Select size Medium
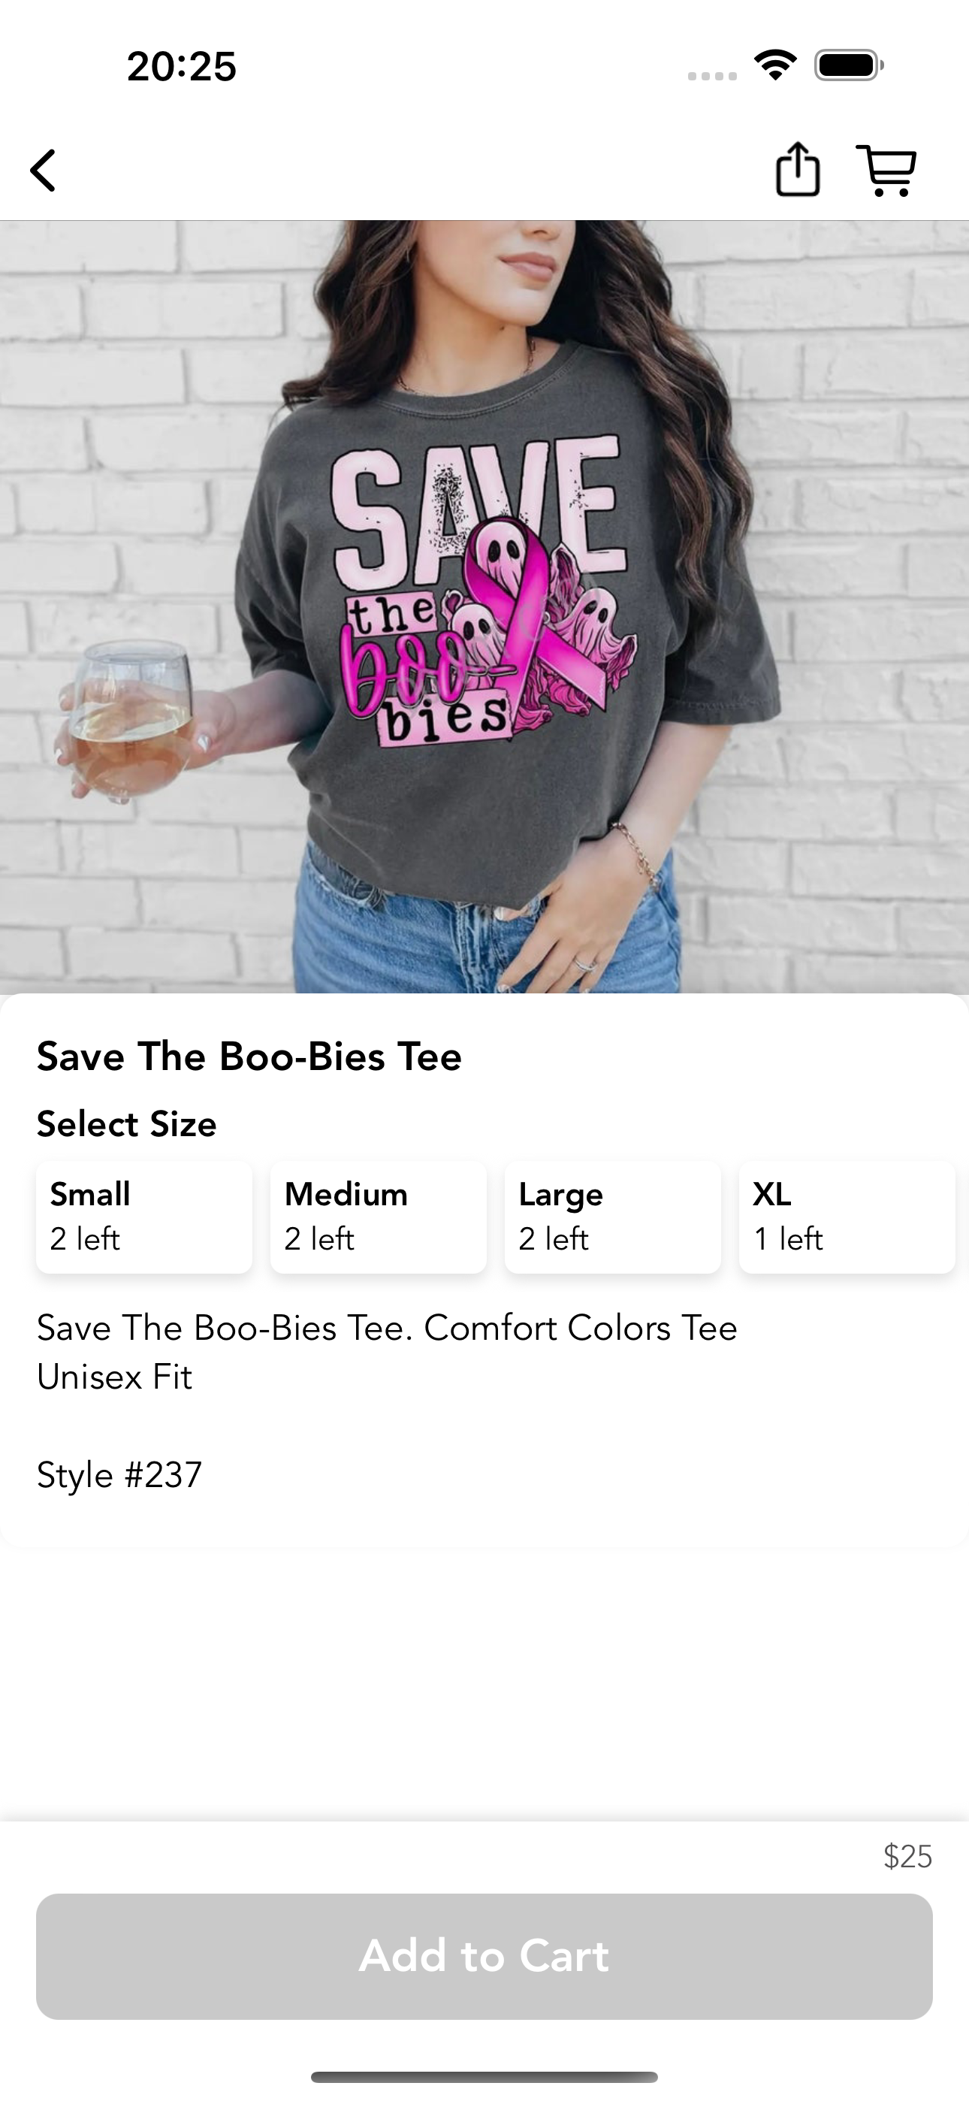The width and height of the screenshot is (969, 2101). [x=379, y=1217]
